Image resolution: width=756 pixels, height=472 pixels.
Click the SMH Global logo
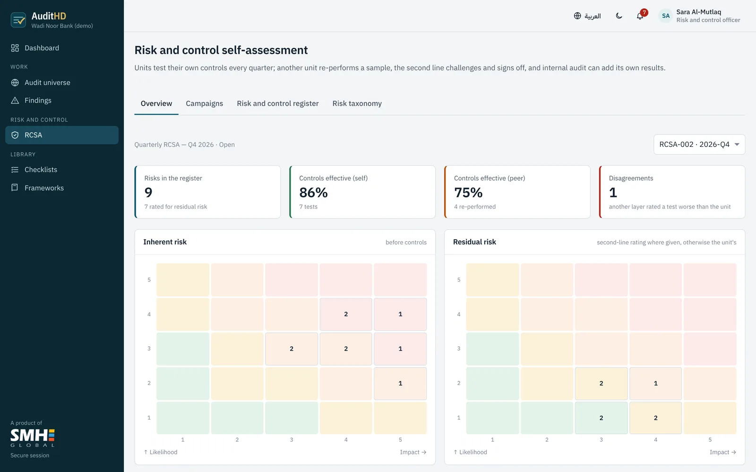click(x=33, y=438)
